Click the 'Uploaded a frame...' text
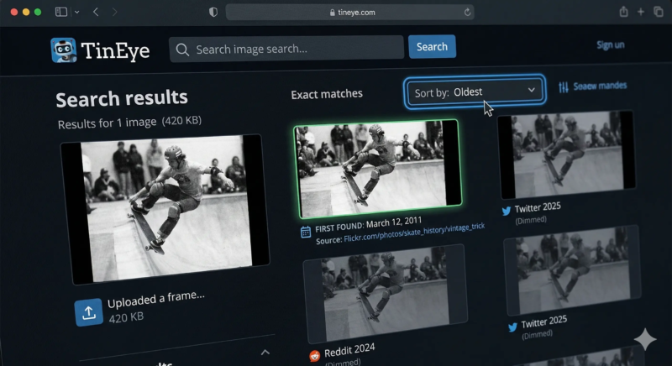The width and height of the screenshot is (672, 366). 156,299
